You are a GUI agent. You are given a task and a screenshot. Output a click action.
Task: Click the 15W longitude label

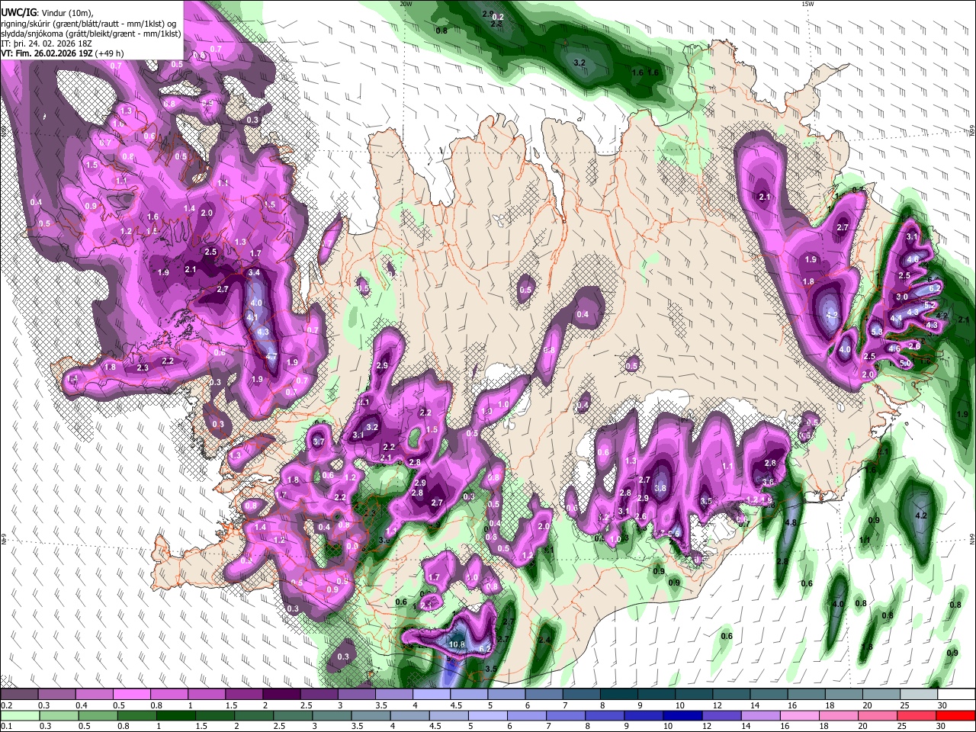pyautogui.click(x=807, y=4)
